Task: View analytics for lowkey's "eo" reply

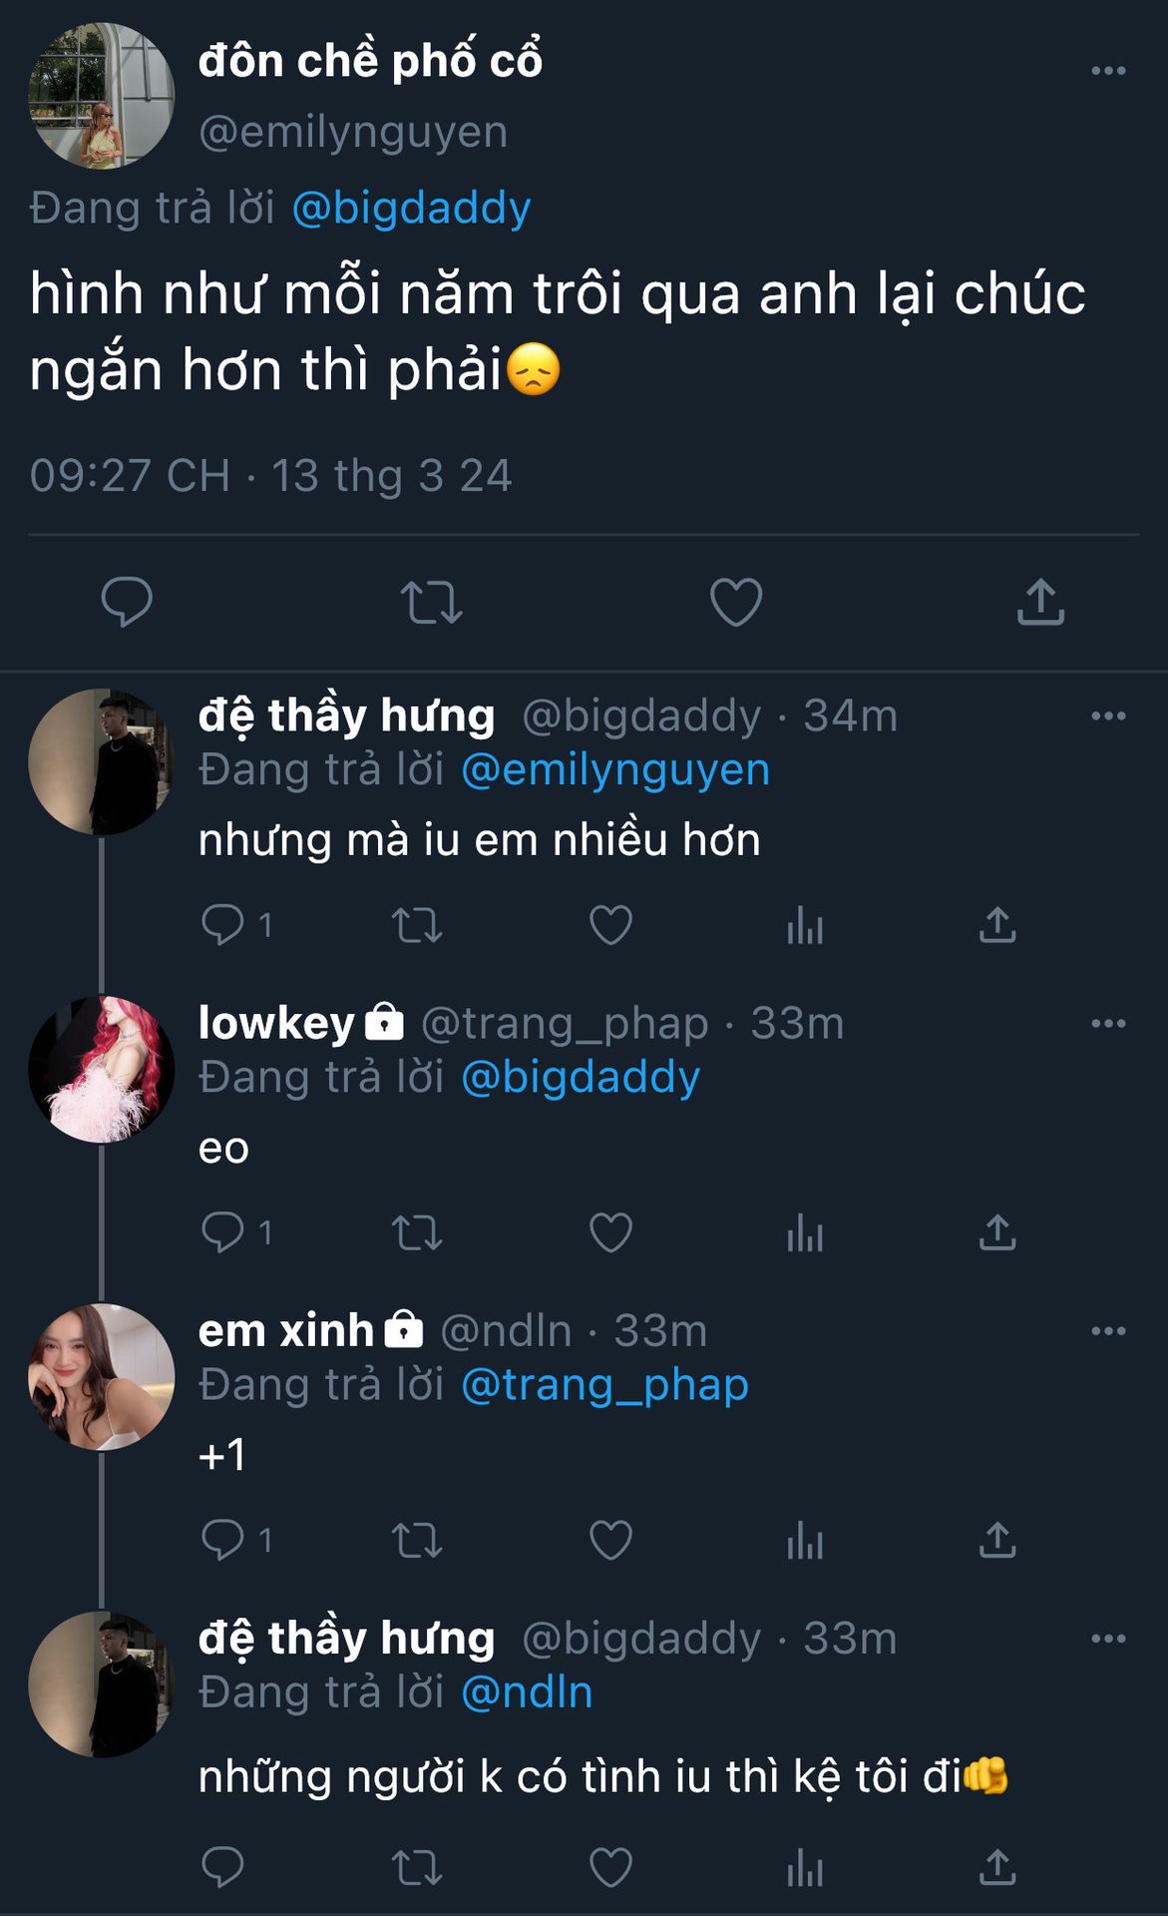Action: click(x=804, y=1232)
